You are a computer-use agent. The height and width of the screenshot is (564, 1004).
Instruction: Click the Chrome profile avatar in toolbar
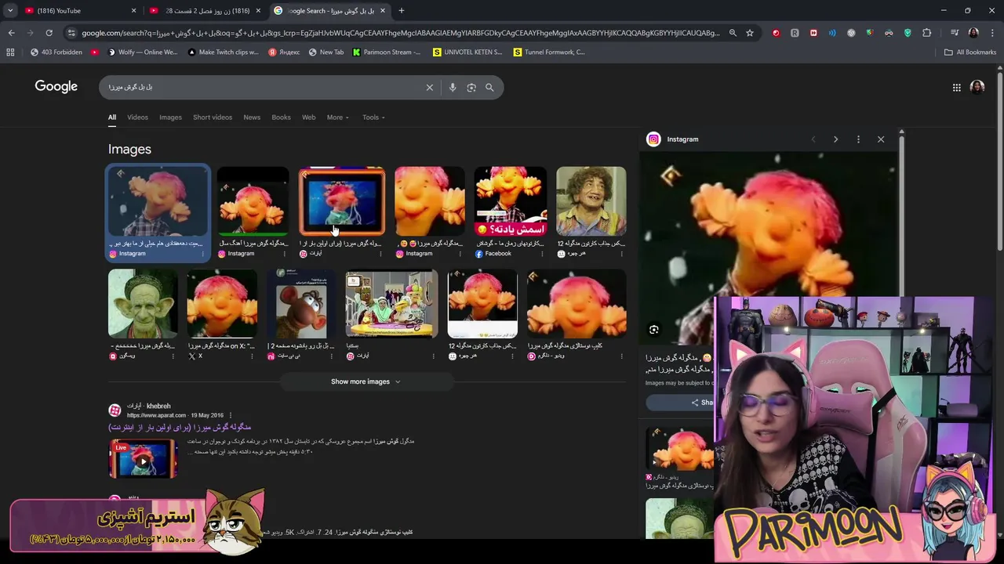coord(973,33)
